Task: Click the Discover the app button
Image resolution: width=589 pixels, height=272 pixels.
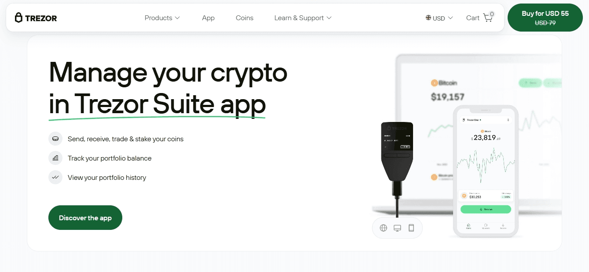Action: pos(85,218)
